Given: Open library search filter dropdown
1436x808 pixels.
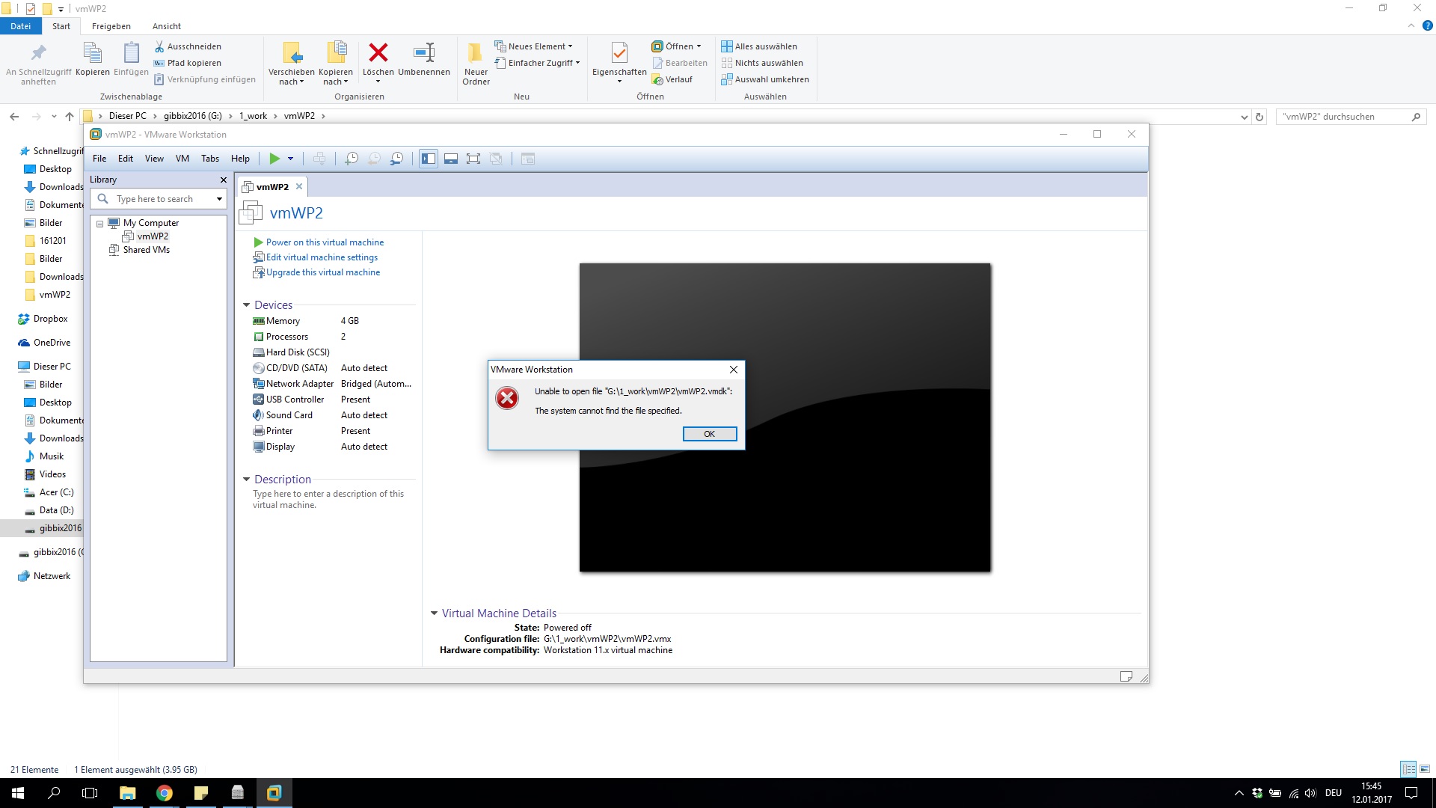Looking at the screenshot, I should point(219,199).
